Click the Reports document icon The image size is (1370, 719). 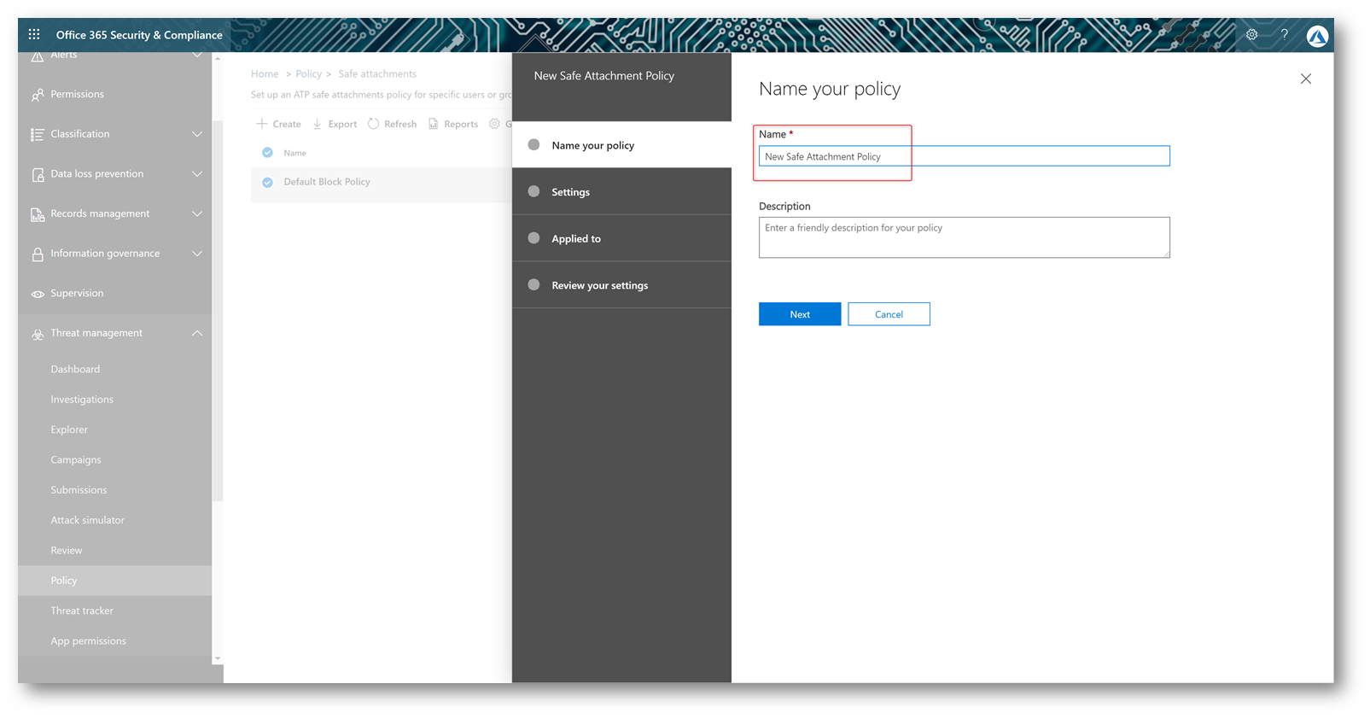(434, 124)
